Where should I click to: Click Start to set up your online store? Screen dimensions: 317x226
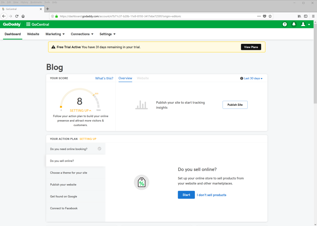point(186,195)
